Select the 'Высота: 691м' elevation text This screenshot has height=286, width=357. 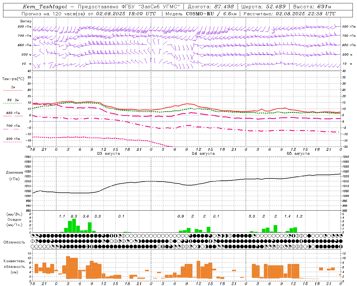[x=312, y=7]
